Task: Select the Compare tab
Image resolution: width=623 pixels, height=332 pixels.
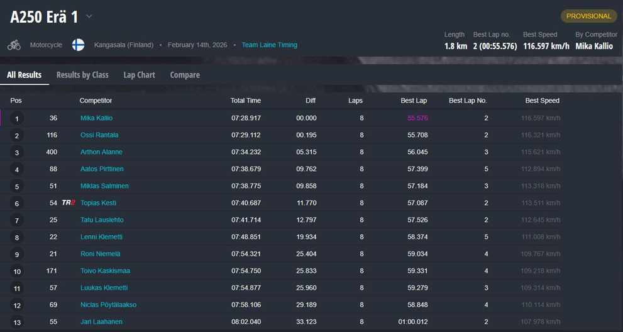Action: point(185,75)
